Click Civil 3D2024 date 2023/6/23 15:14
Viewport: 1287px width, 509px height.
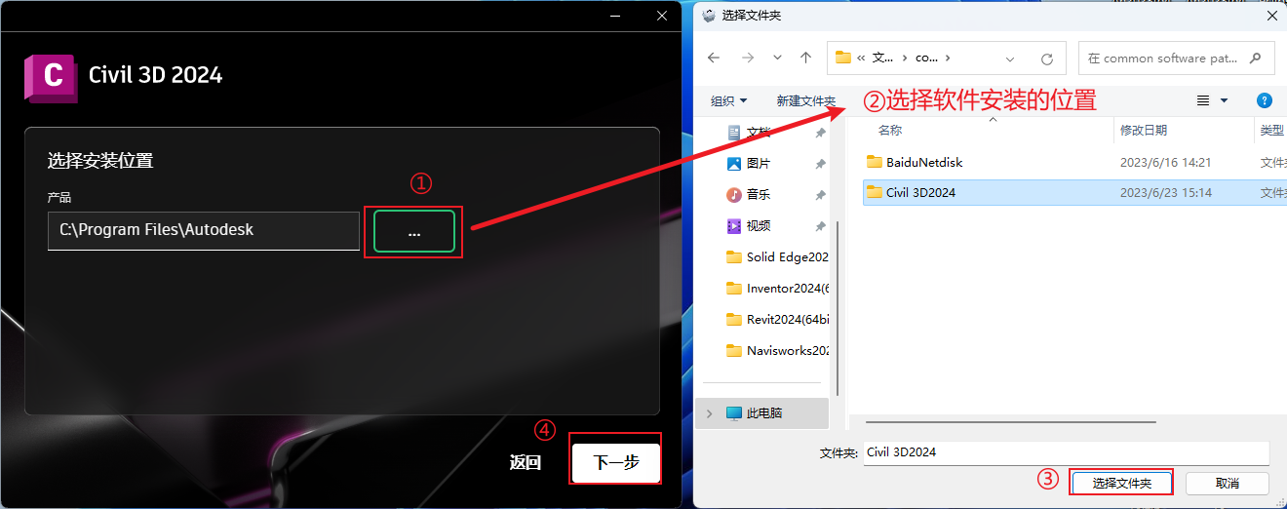[1165, 193]
